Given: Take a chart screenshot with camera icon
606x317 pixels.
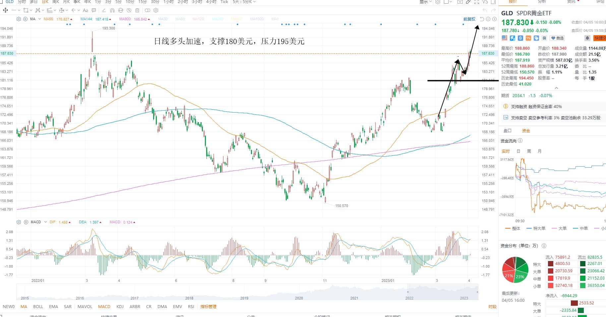Looking at the screenshot, I should (x=460, y=2).
